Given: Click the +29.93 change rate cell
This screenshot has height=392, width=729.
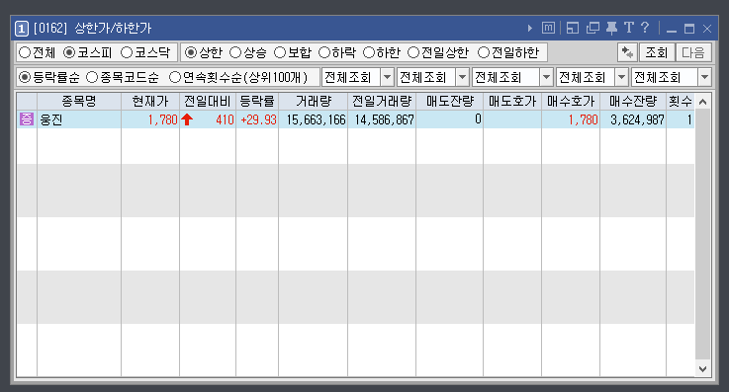Looking at the screenshot, I should click(257, 119).
